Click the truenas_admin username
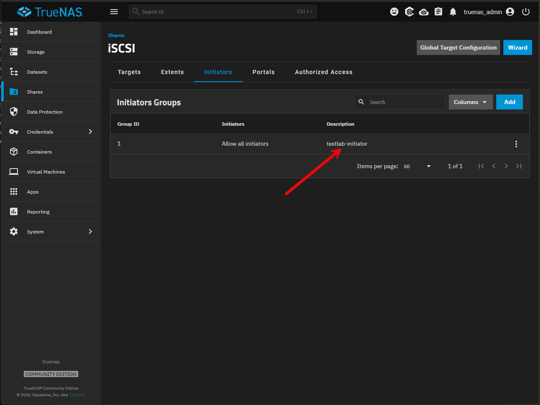540x405 pixels. click(483, 12)
